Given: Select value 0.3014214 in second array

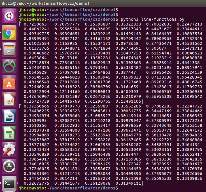Looking at the screenshot, I should click(x=66, y=178).
